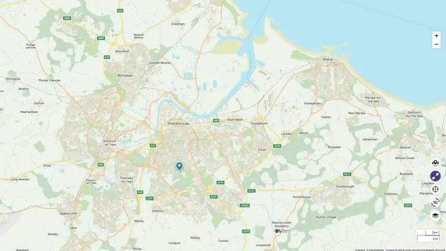Open the Mapbox attribution link
The width and height of the screenshot is (446, 251).
[x=360, y=250]
